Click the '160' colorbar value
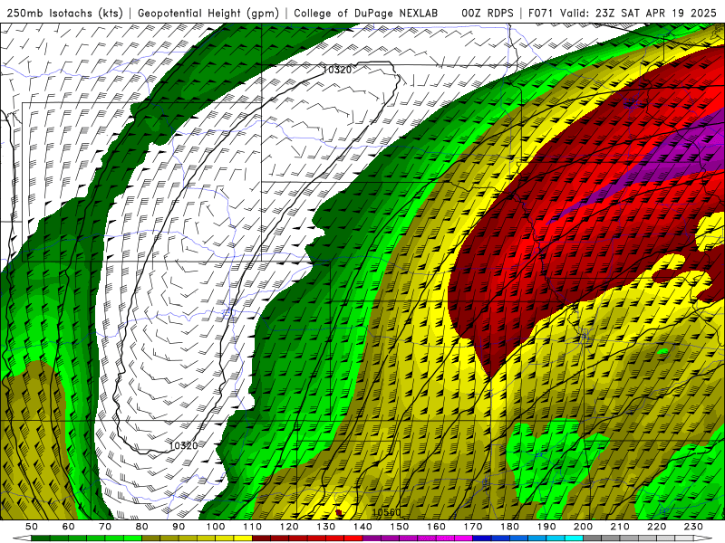The width and height of the screenshot is (725, 543). (436, 527)
